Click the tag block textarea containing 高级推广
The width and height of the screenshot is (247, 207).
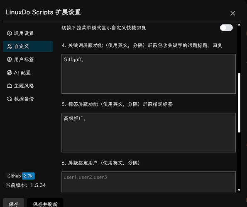pos(149,132)
